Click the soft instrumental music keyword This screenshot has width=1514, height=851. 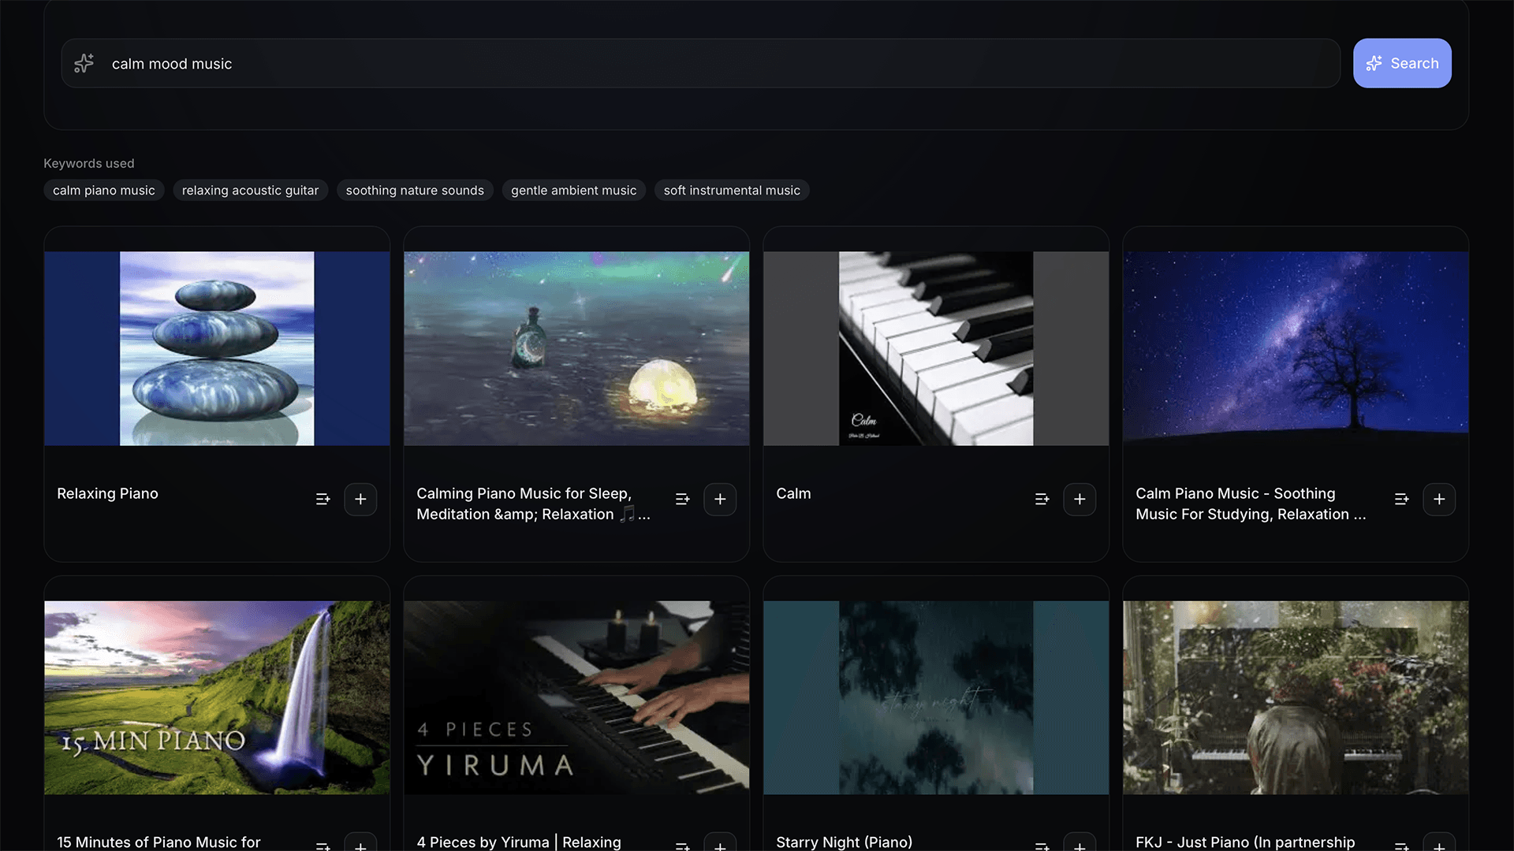732,191
